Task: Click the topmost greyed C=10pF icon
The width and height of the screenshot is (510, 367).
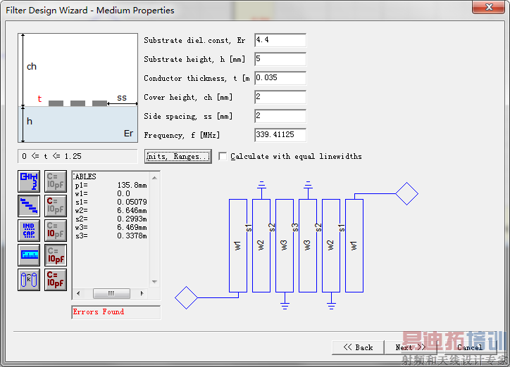Action: [x=56, y=181]
